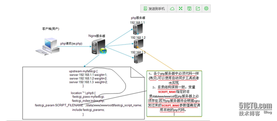
Task: Click the PHP server icon under 192.168.1.2 label
Action: point(138,44)
